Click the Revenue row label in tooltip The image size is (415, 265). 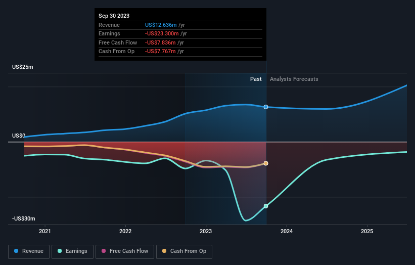click(109, 25)
